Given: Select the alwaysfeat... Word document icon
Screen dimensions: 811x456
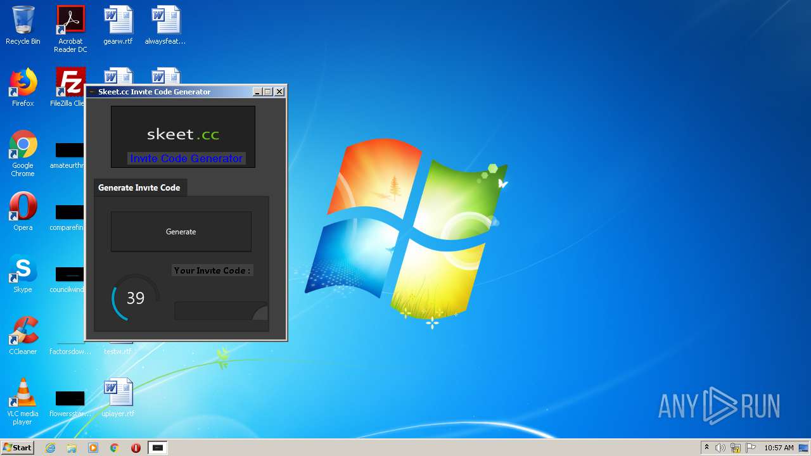Looking at the screenshot, I should [165, 25].
